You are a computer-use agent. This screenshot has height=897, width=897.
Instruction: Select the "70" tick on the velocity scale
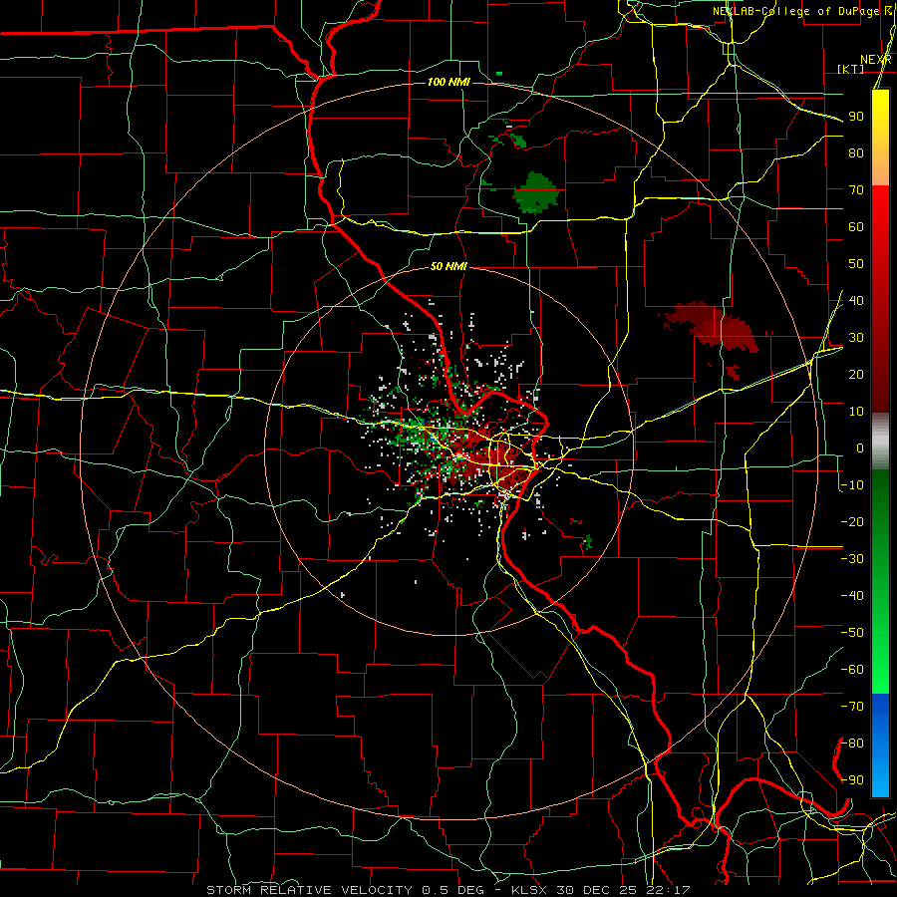(x=856, y=190)
